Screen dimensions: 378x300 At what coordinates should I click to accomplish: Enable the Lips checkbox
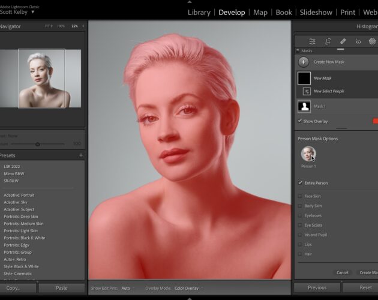tap(299, 245)
